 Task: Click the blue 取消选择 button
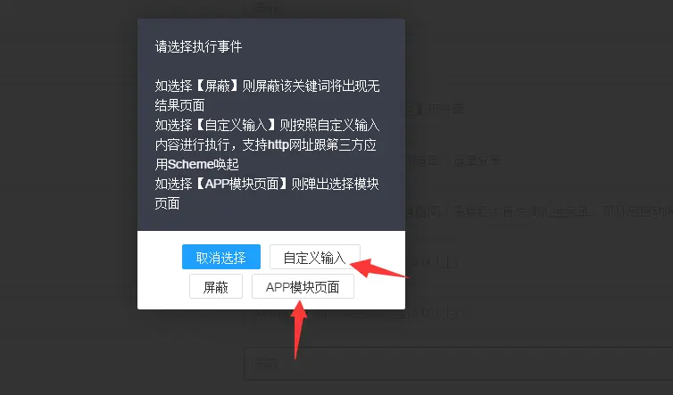tap(221, 257)
